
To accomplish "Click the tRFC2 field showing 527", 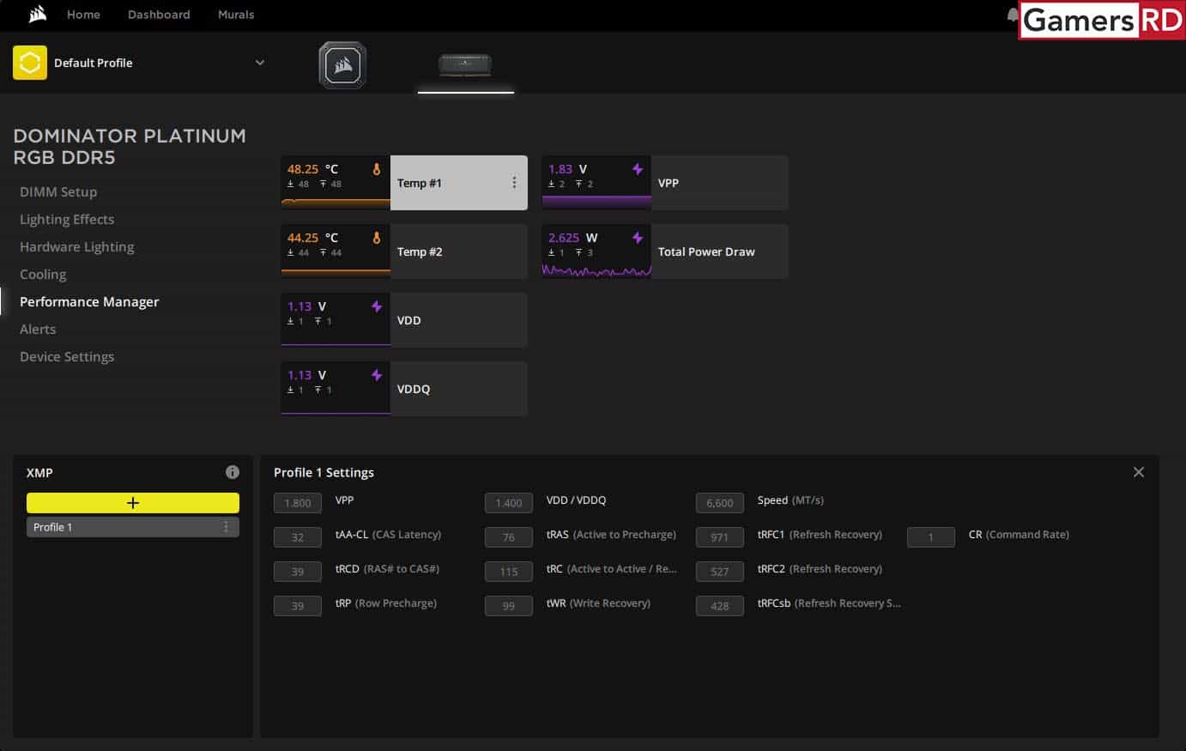I will [720, 572].
